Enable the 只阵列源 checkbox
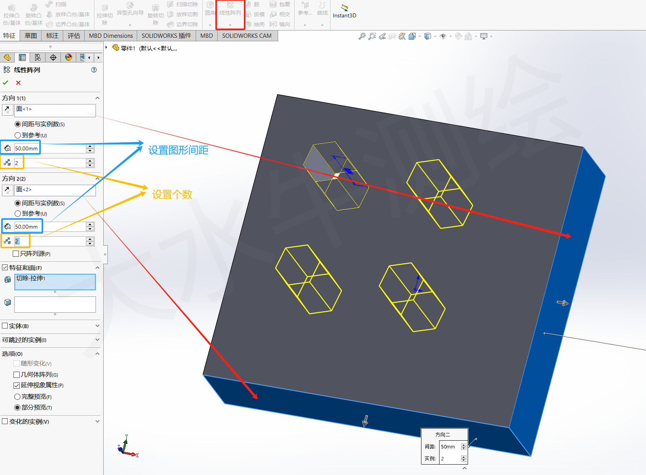 (15, 253)
